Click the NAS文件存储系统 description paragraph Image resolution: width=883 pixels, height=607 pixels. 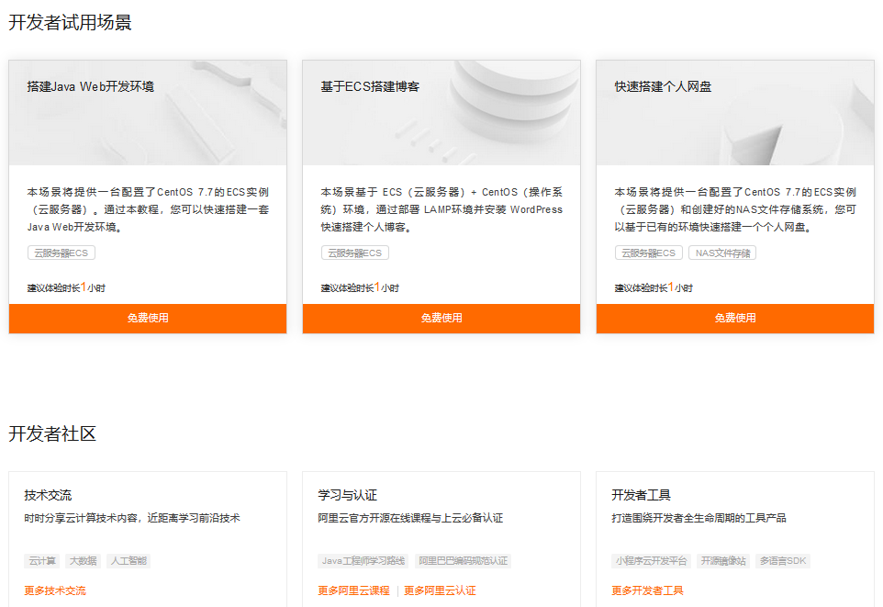pyautogui.click(x=735, y=209)
